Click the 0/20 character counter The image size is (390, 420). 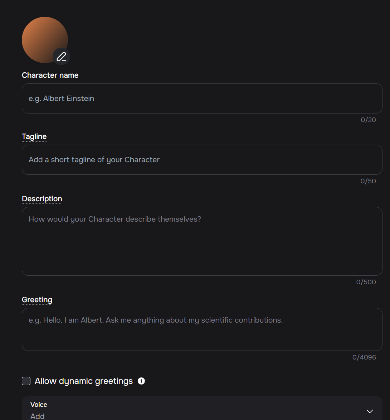pos(368,120)
